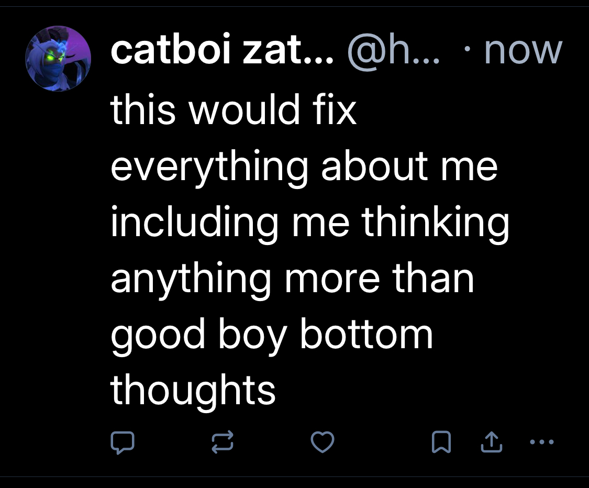
Task: Open the author's round profile avatar
Action: [x=58, y=59]
